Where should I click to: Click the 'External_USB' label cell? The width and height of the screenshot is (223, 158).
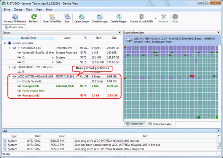[x=65, y=86]
